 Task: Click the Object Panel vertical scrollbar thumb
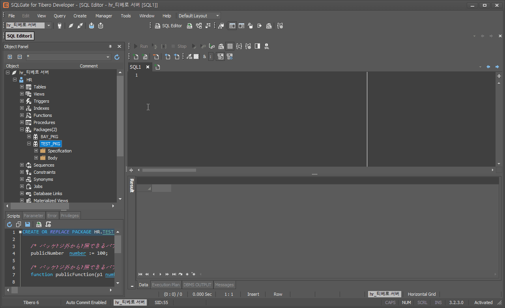pos(120,116)
